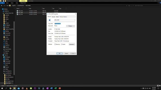Expand the address bar history dropdown
161x90 pixels.
coord(127,5)
